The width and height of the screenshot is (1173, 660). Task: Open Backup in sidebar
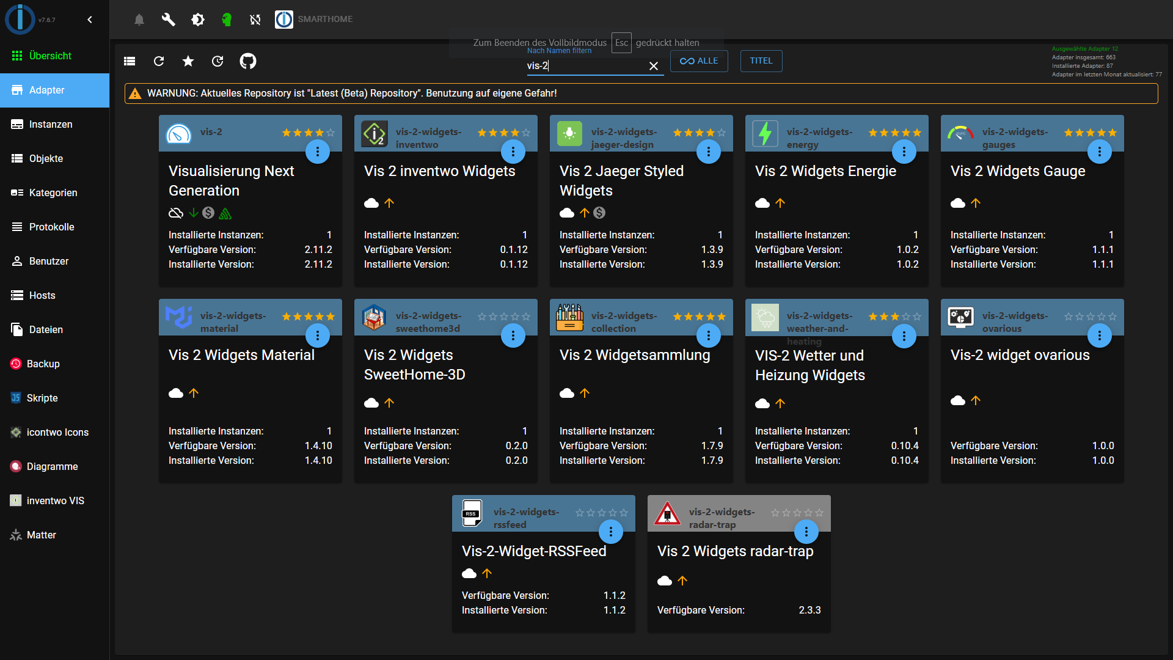pyautogui.click(x=43, y=364)
